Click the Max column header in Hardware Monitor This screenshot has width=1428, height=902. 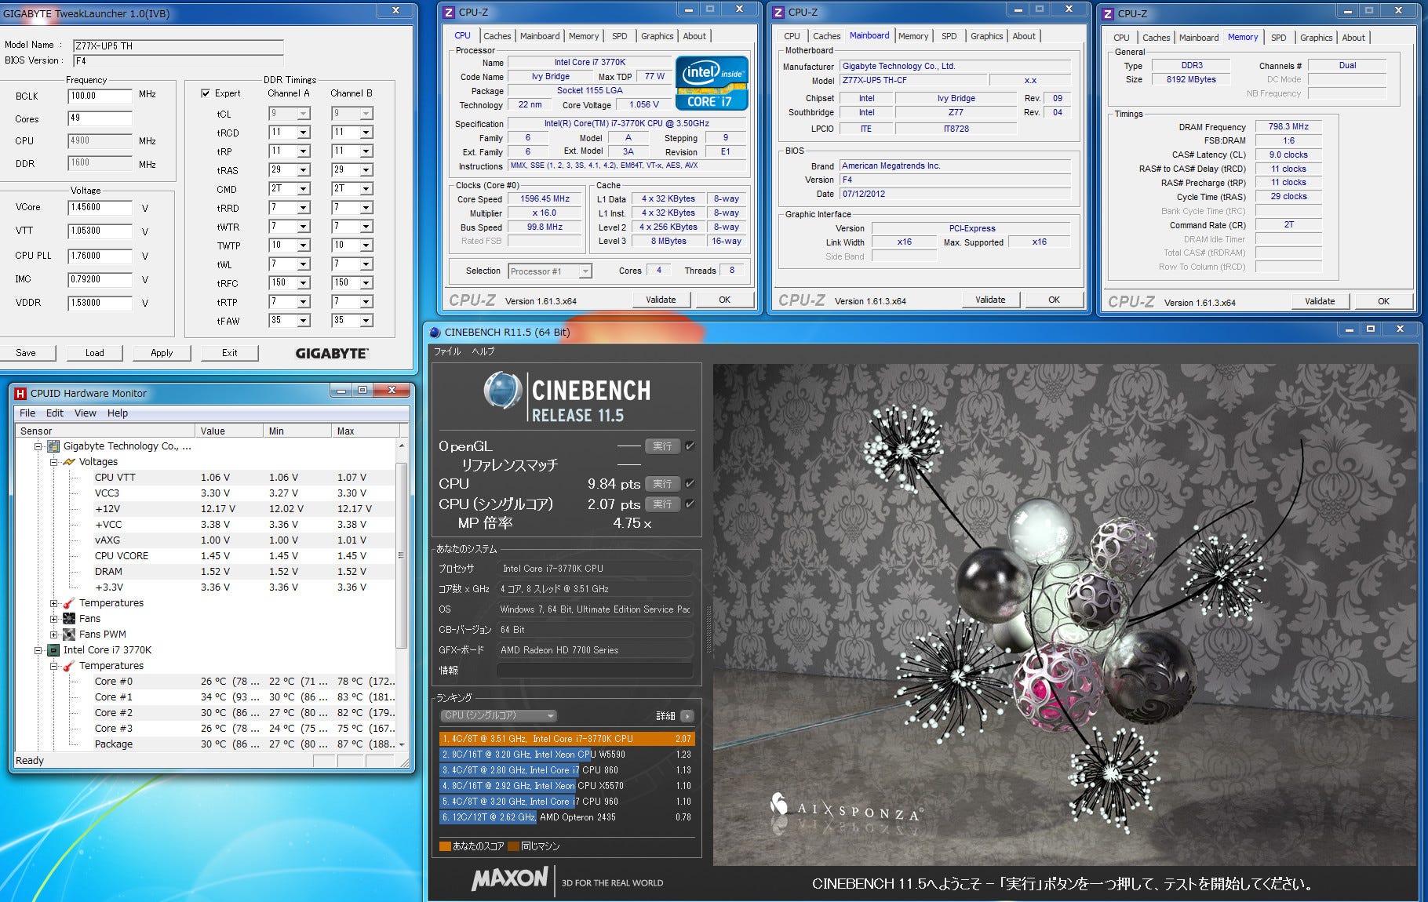[x=365, y=431]
